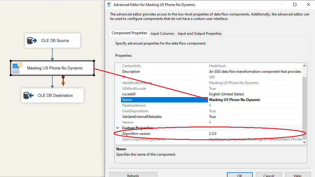Screen dimensions: 315x177
Task: Click the Masking US Phone component icon
Action: coord(16,68)
